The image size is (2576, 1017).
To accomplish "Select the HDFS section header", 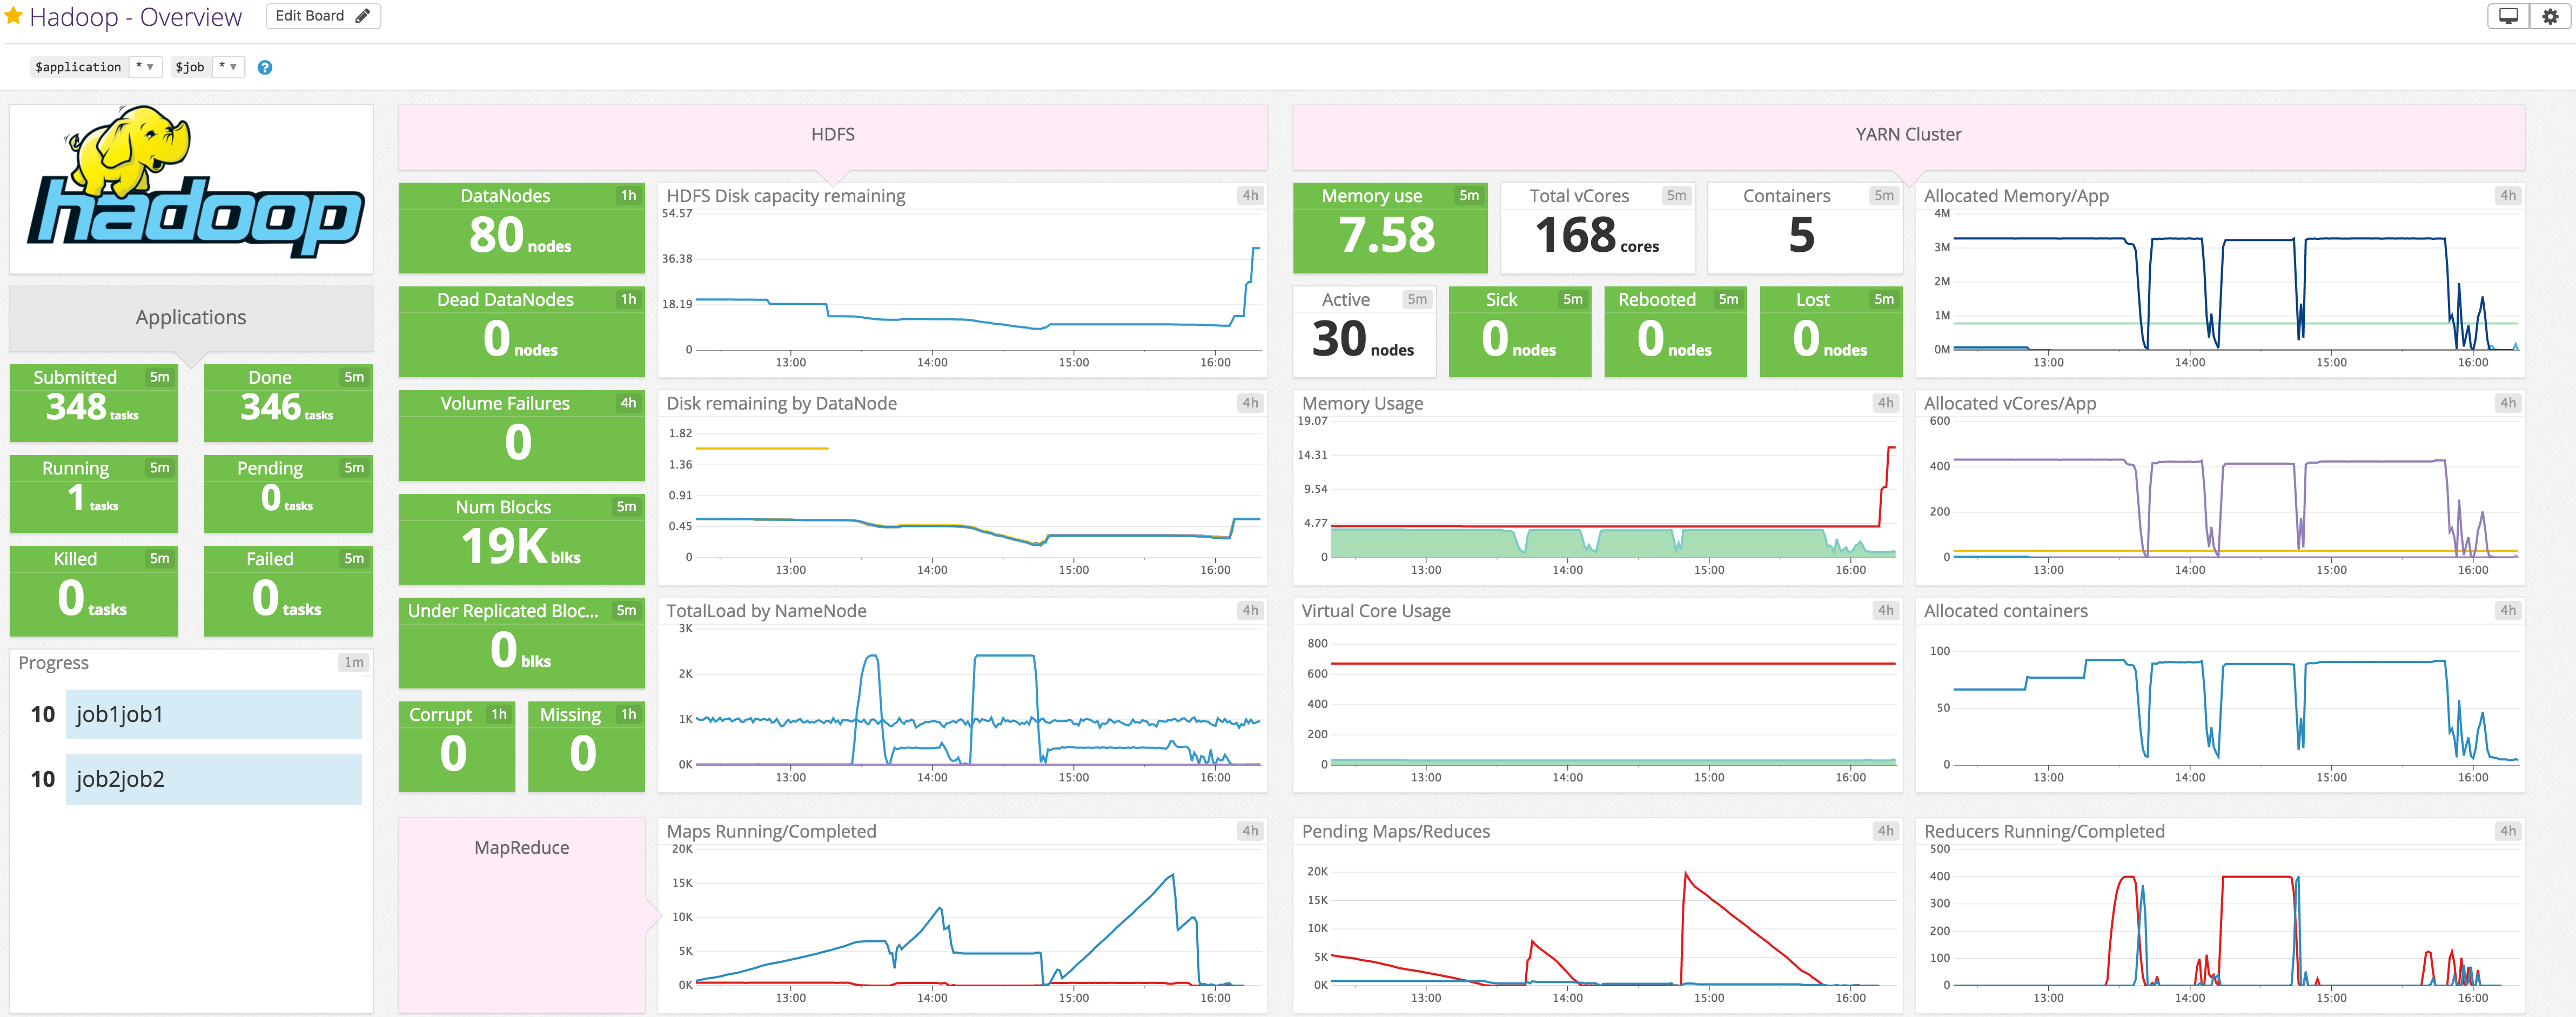I will pyautogui.click(x=832, y=133).
